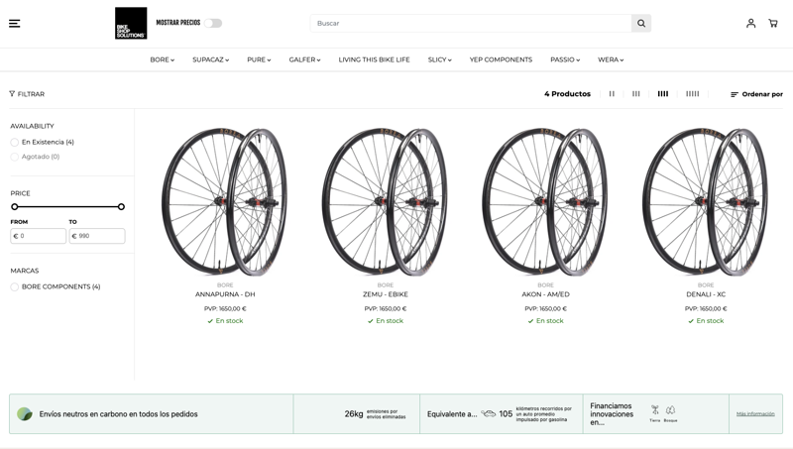Expand the SLICY menu dropdown
The image size is (793, 449).
click(439, 59)
